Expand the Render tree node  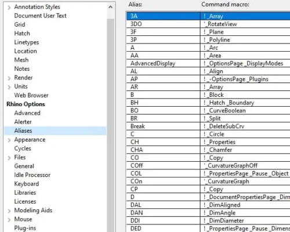(9, 78)
